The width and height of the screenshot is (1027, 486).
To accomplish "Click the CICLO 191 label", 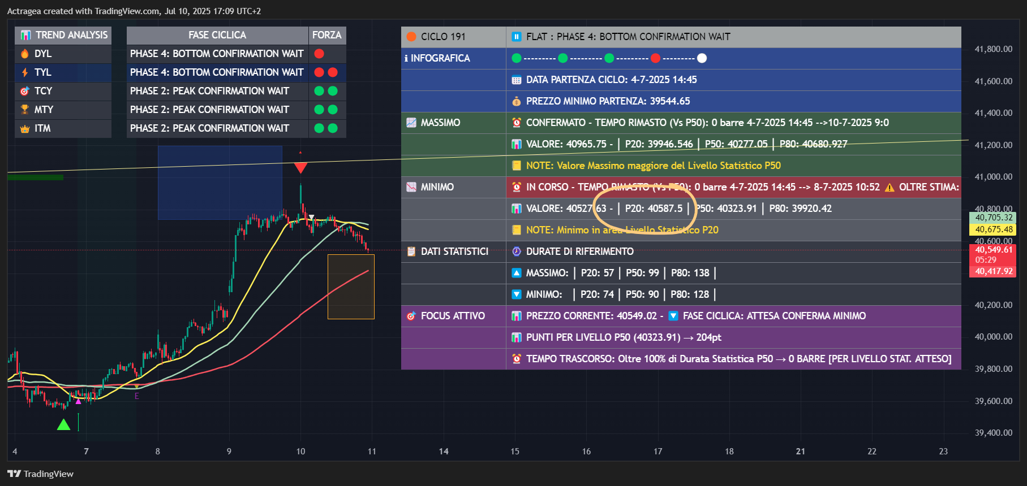I will [x=443, y=37].
